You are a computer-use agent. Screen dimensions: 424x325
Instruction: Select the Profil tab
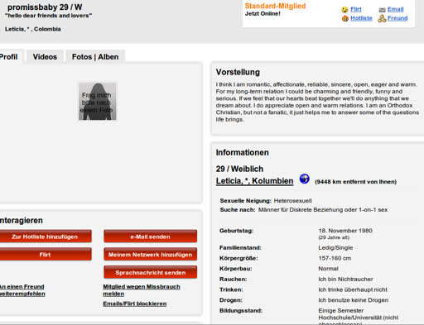(10, 57)
